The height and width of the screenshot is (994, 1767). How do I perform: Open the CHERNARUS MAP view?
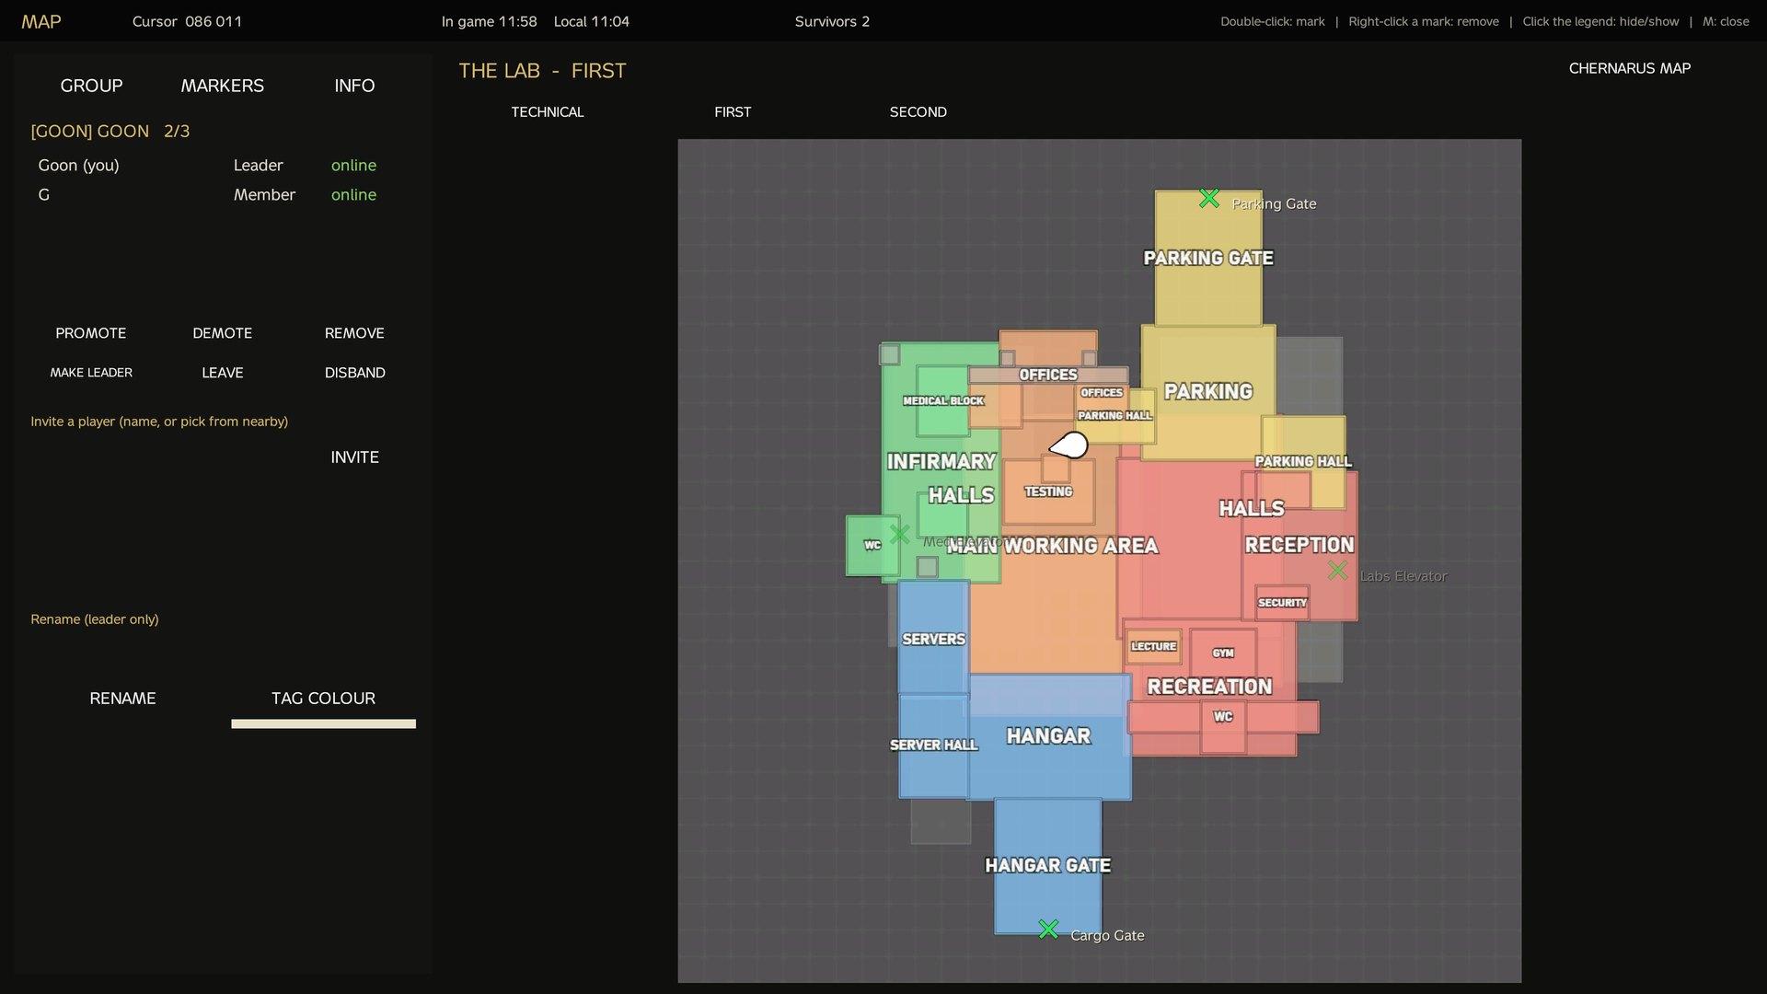click(1630, 68)
